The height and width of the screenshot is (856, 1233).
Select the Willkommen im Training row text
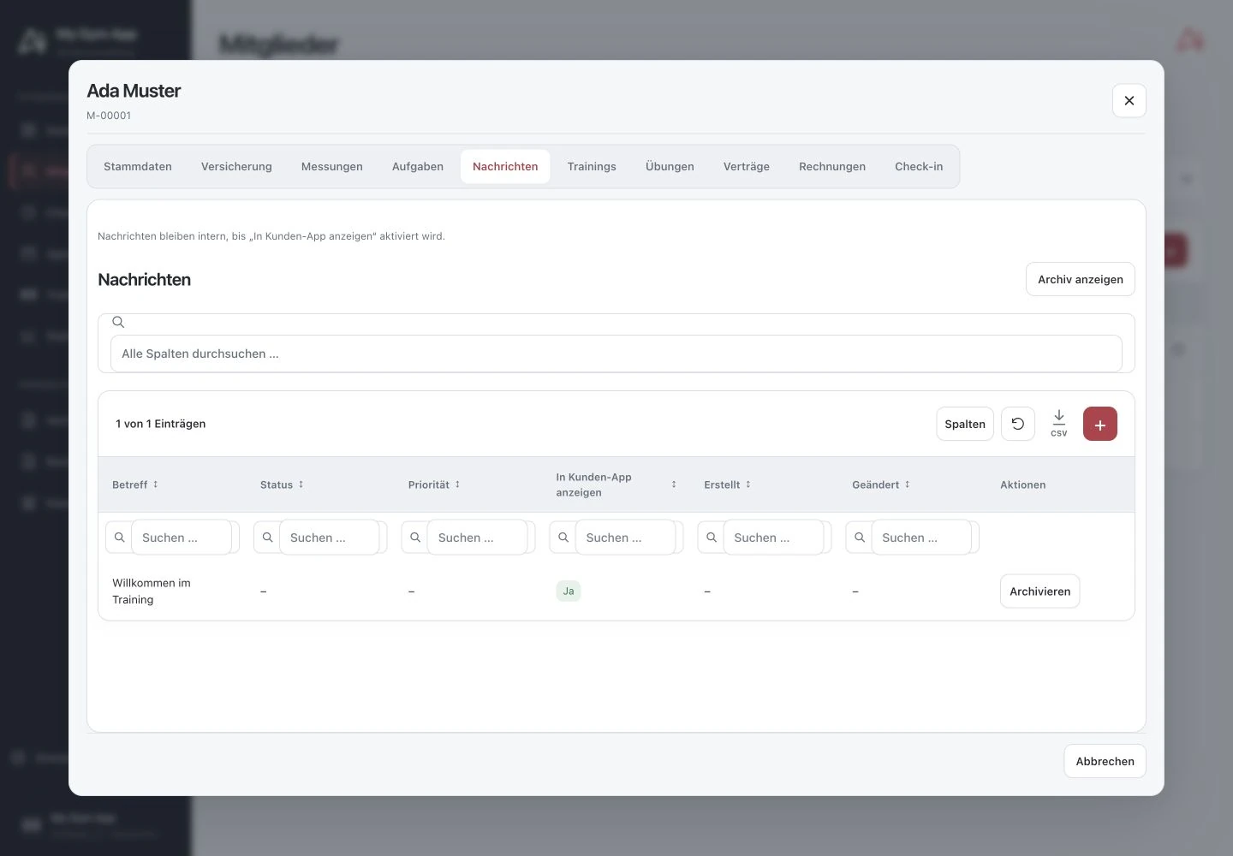click(152, 591)
